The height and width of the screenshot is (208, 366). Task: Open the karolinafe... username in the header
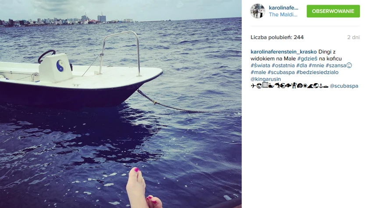283,8
